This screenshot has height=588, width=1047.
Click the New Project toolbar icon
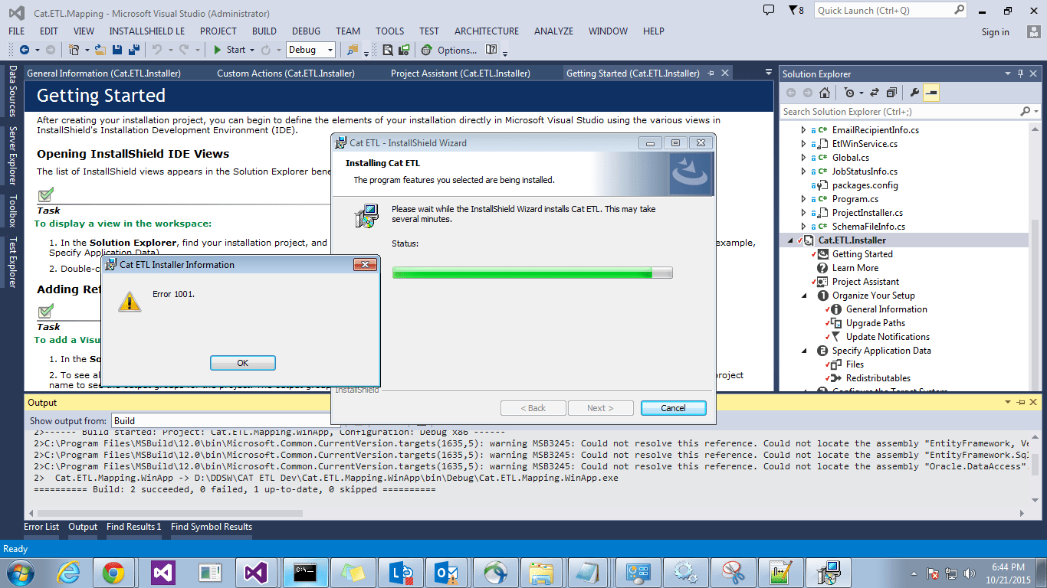coord(74,50)
